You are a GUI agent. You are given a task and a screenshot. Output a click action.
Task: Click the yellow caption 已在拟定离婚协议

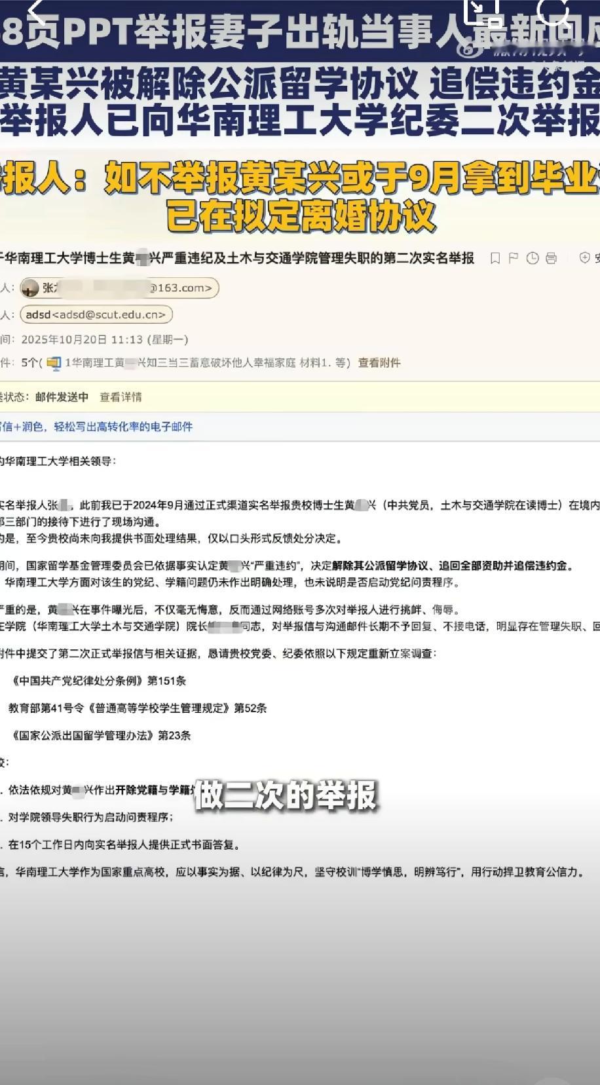(301, 216)
